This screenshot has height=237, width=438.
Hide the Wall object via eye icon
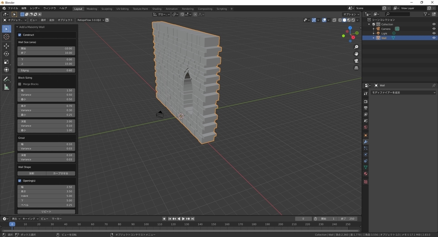(x=434, y=38)
